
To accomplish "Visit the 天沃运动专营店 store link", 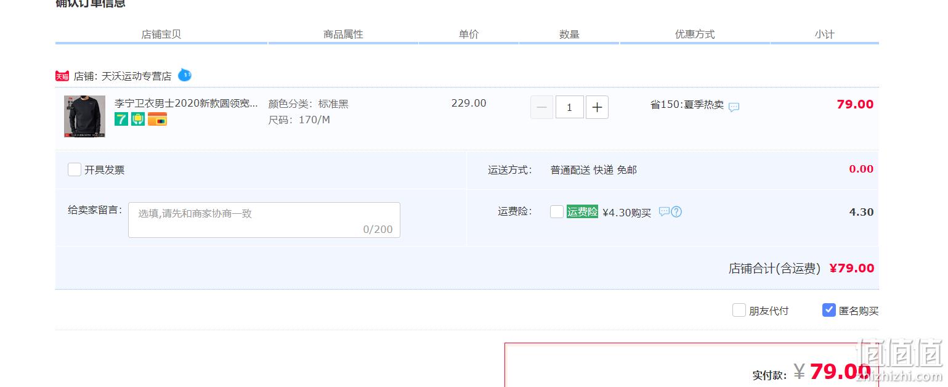I will [136, 76].
